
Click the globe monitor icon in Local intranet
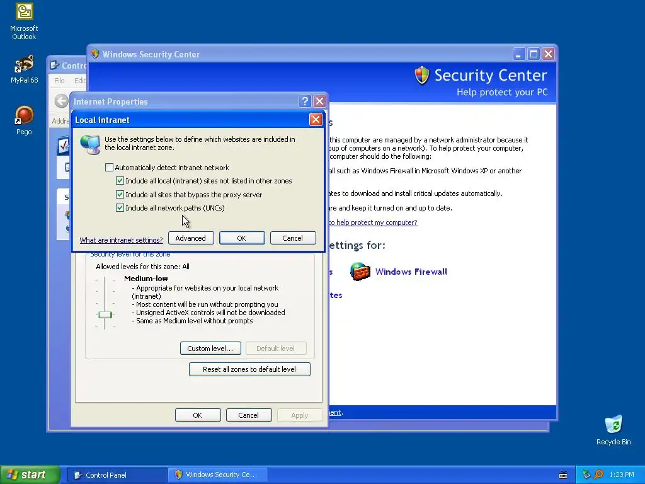(90, 144)
